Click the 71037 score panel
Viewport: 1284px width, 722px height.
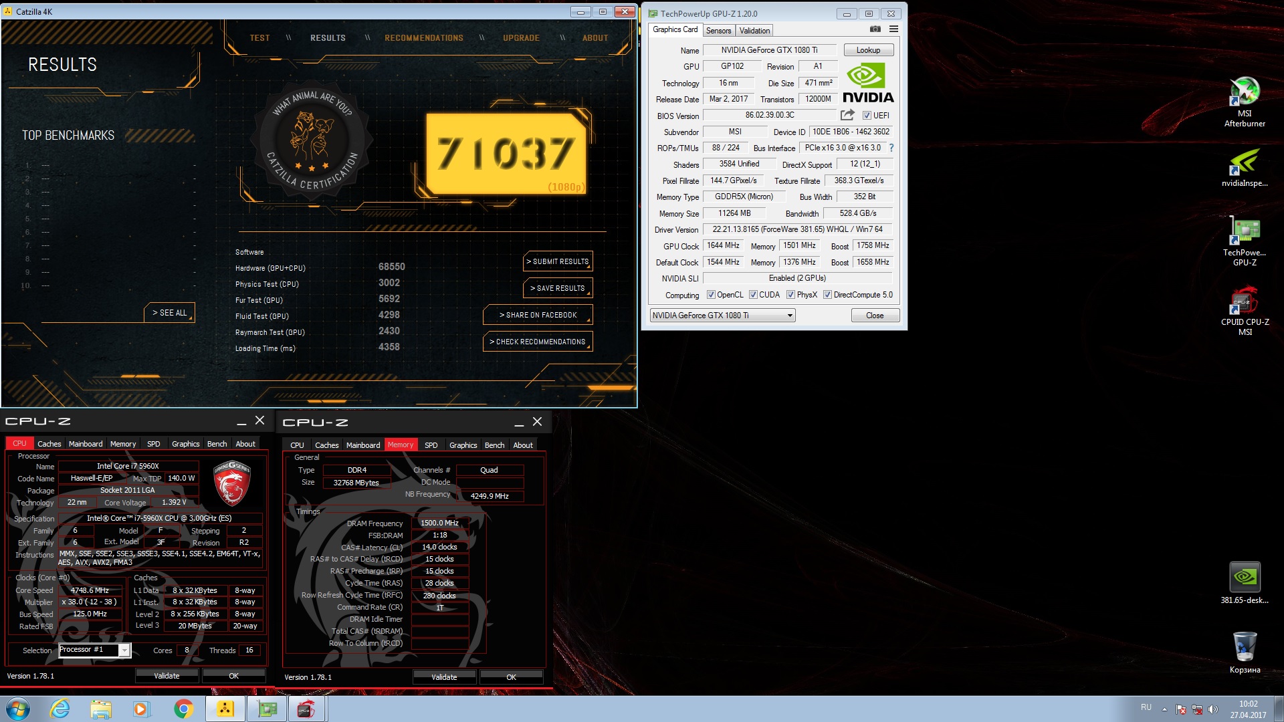(506, 153)
